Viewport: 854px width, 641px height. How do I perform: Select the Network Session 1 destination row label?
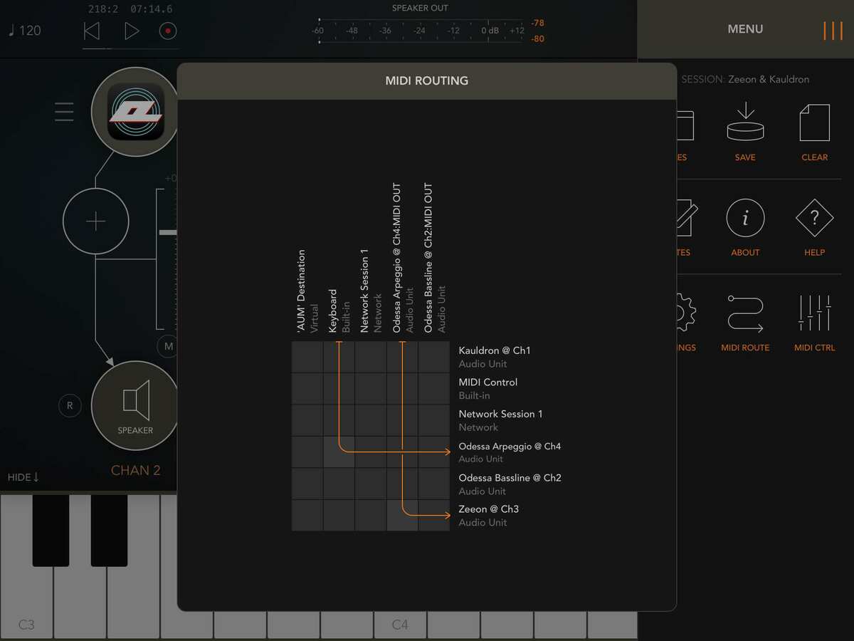click(x=500, y=414)
